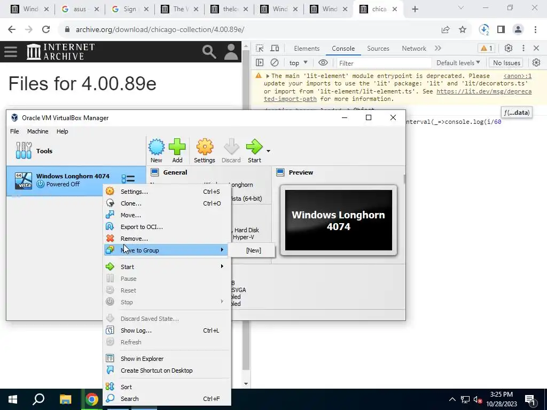The image size is (547, 410).
Task: Click the No Issues button
Action: click(506, 63)
